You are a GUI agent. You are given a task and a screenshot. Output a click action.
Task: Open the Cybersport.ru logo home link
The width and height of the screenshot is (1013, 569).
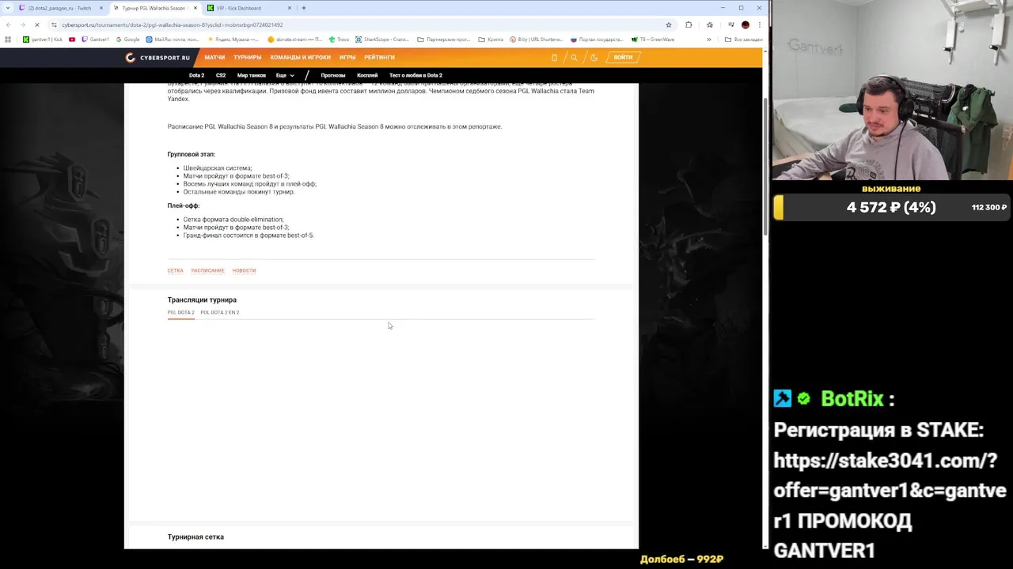(157, 57)
